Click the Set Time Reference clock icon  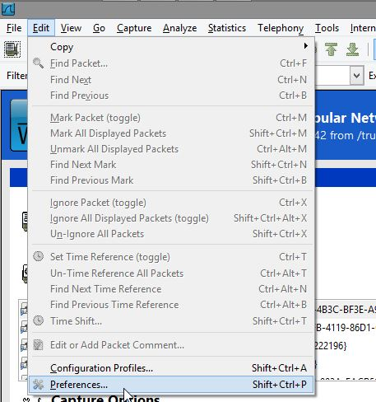[x=39, y=256]
